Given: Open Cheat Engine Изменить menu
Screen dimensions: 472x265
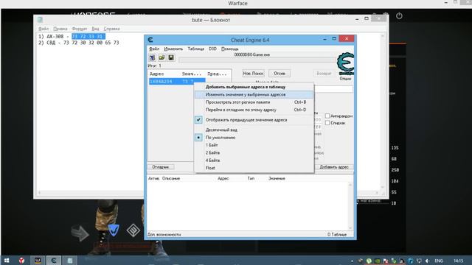Looking at the screenshot, I should tap(173, 49).
